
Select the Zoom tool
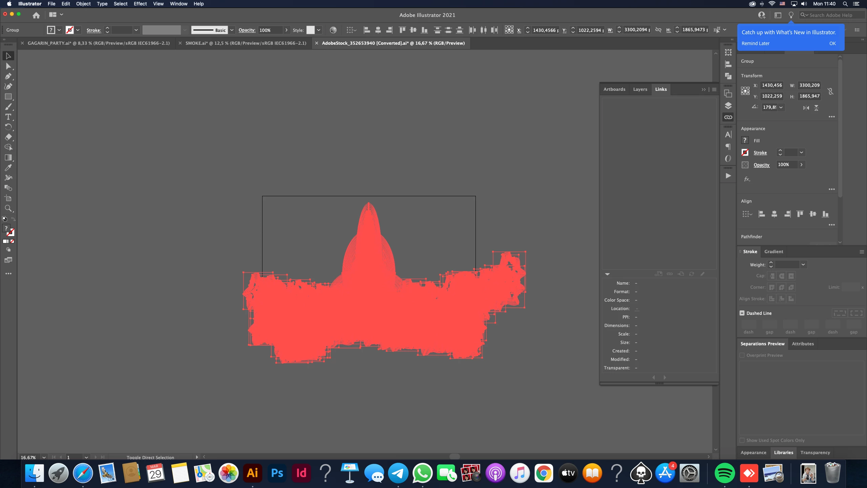coord(8,208)
